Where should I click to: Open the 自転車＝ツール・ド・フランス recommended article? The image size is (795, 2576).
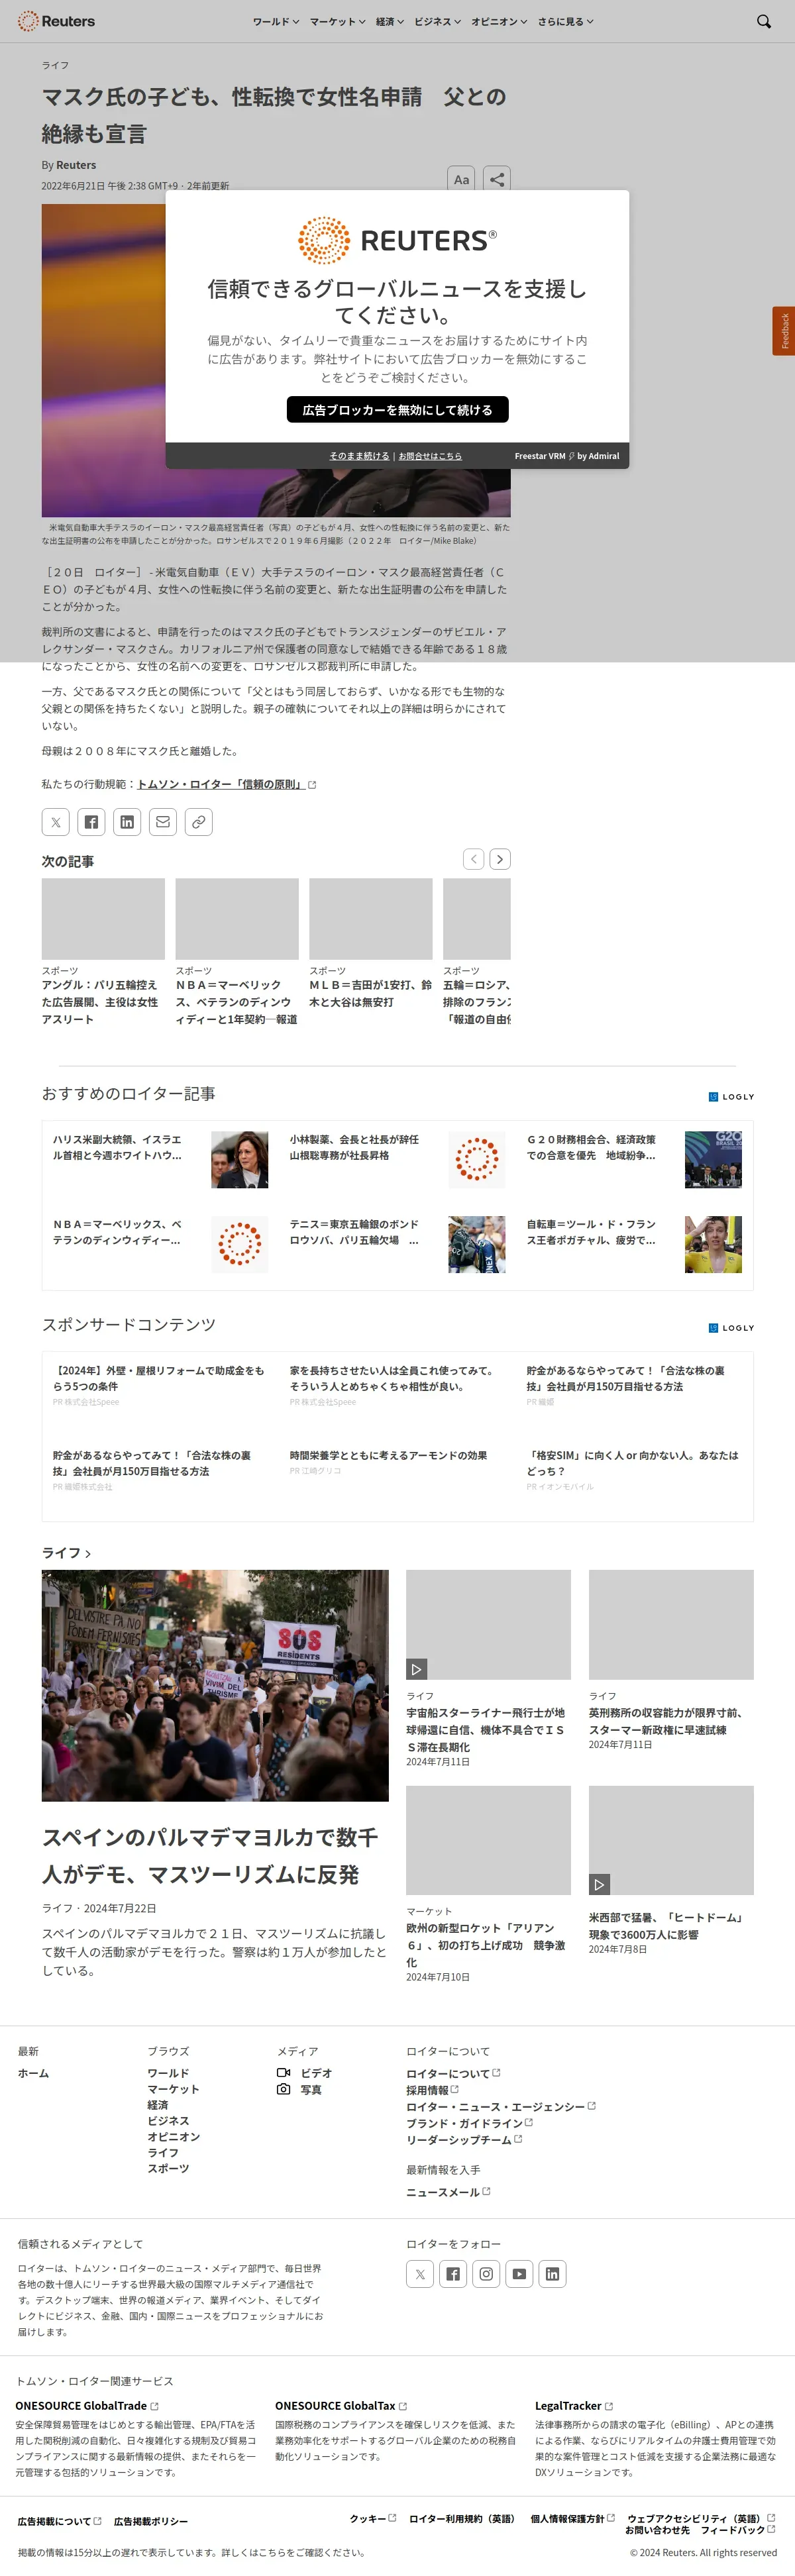tap(634, 1244)
